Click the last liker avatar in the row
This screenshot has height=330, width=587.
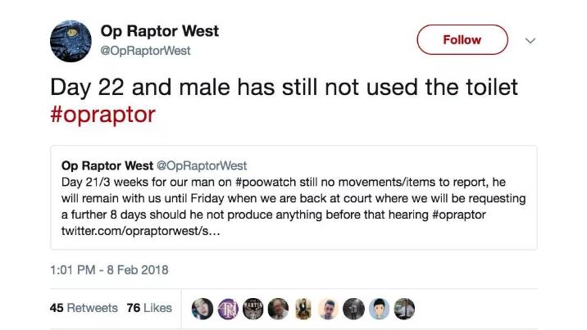pos(403,308)
